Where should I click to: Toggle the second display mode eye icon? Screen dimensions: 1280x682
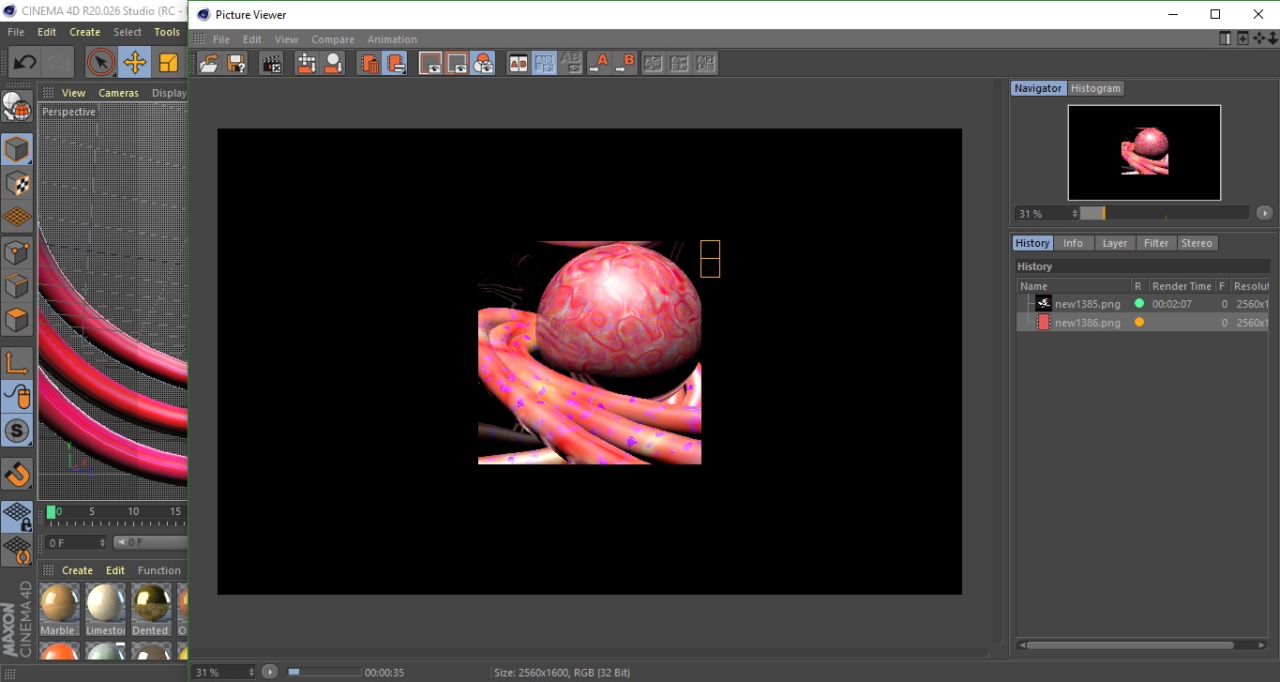pyautogui.click(x=457, y=63)
